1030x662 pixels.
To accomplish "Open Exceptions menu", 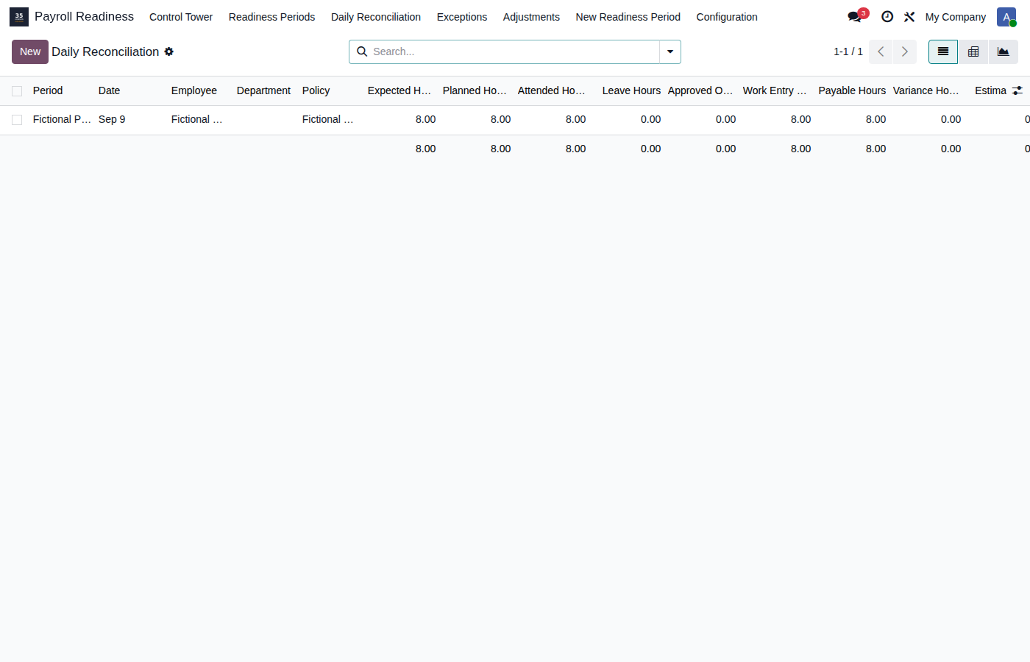I will tap(462, 17).
